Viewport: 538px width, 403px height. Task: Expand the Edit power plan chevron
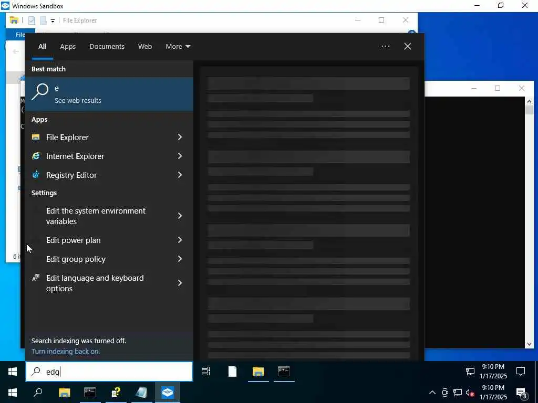pyautogui.click(x=180, y=240)
